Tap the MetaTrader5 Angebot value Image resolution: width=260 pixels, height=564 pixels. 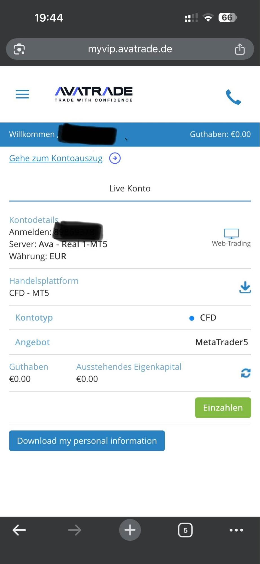[222, 342]
